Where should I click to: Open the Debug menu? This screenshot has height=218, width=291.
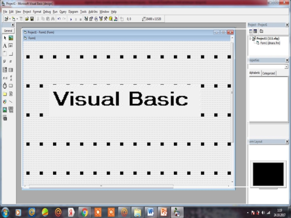[47, 12]
